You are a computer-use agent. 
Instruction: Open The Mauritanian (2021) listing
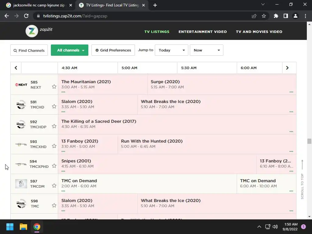pos(103,85)
